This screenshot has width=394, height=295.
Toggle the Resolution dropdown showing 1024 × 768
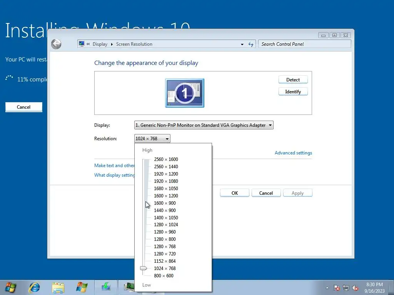(152, 138)
